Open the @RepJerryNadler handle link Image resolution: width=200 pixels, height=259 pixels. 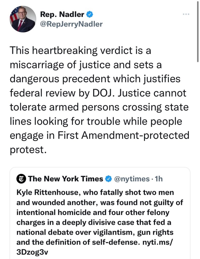point(71,24)
